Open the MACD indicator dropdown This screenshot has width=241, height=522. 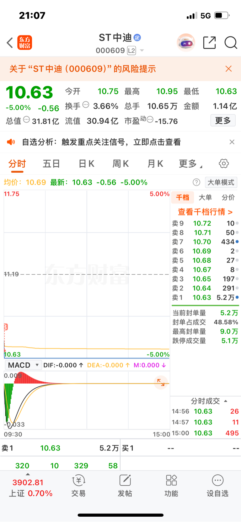(23, 365)
